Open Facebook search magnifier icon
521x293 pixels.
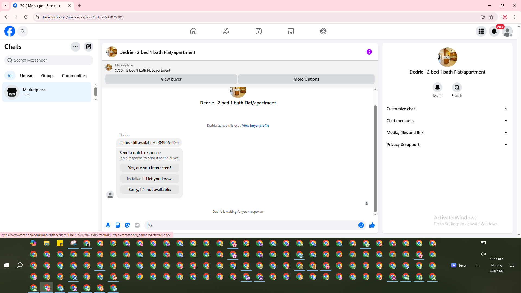tap(23, 31)
